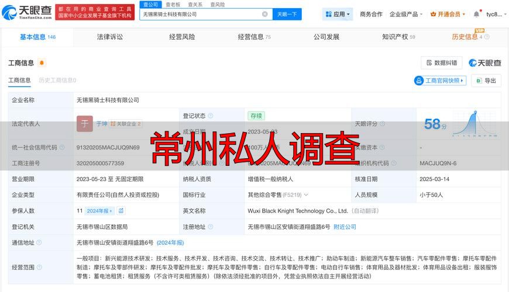Select the 查风险 search tab
The height and width of the screenshot is (292, 509).
tap(218, 5)
